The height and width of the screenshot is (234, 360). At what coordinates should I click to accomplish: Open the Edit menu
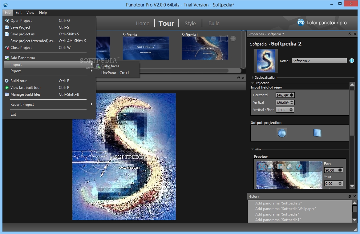pyautogui.click(x=18, y=13)
